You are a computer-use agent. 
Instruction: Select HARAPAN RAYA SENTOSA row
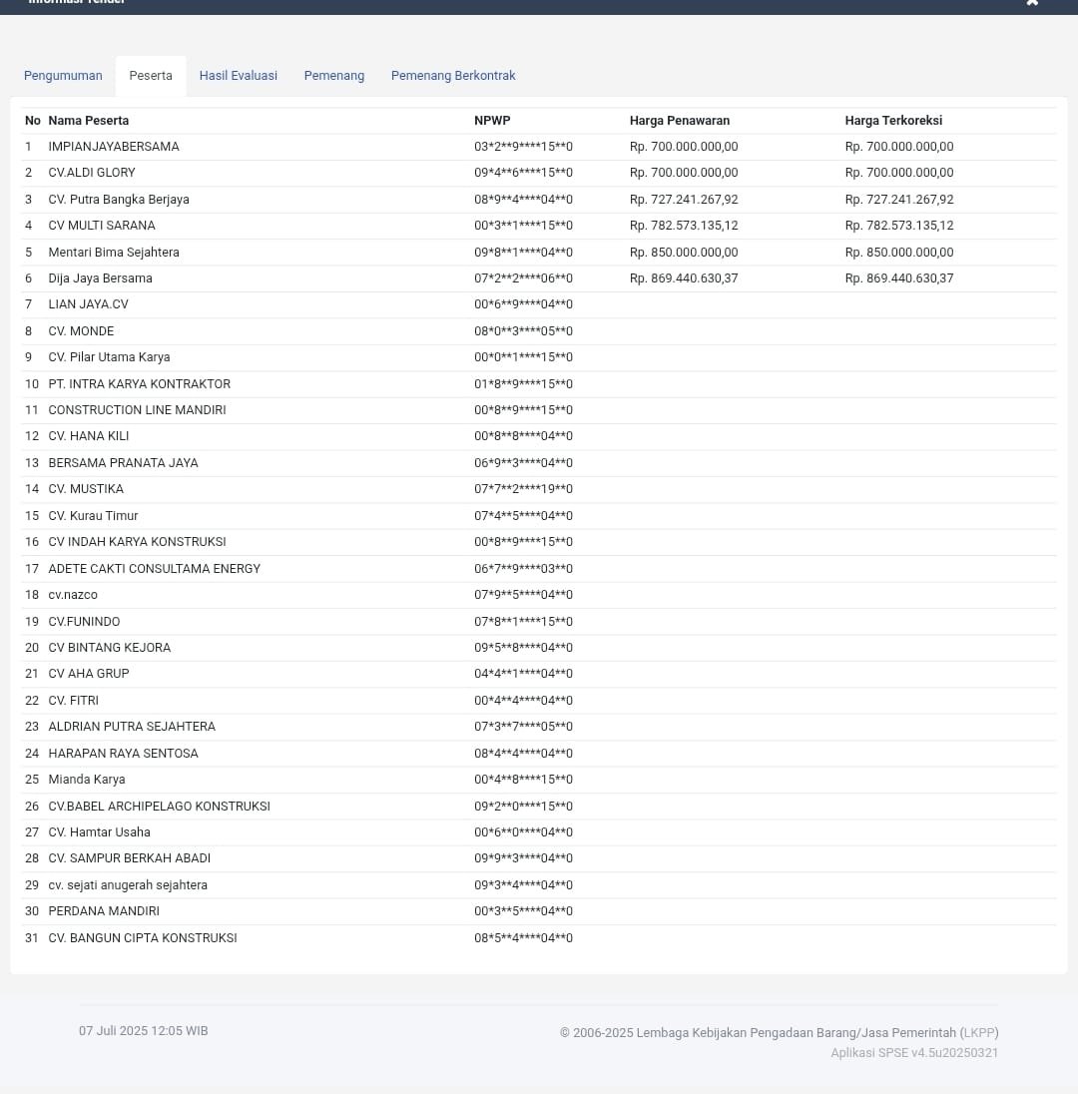coord(539,754)
